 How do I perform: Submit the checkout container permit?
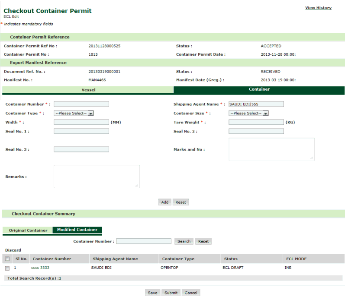[171, 293]
